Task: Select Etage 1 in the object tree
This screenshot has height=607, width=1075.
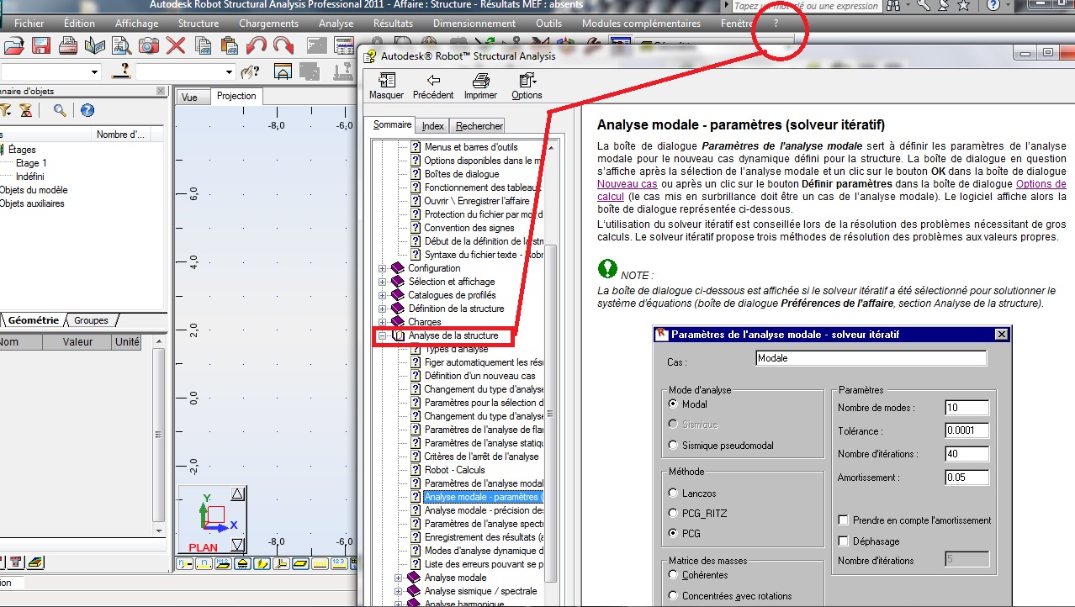Action: tap(31, 163)
